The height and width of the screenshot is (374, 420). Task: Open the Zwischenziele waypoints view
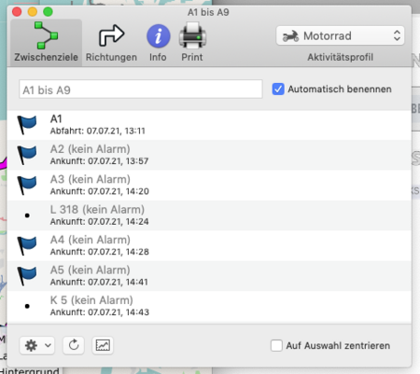pyautogui.click(x=46, y=42)
